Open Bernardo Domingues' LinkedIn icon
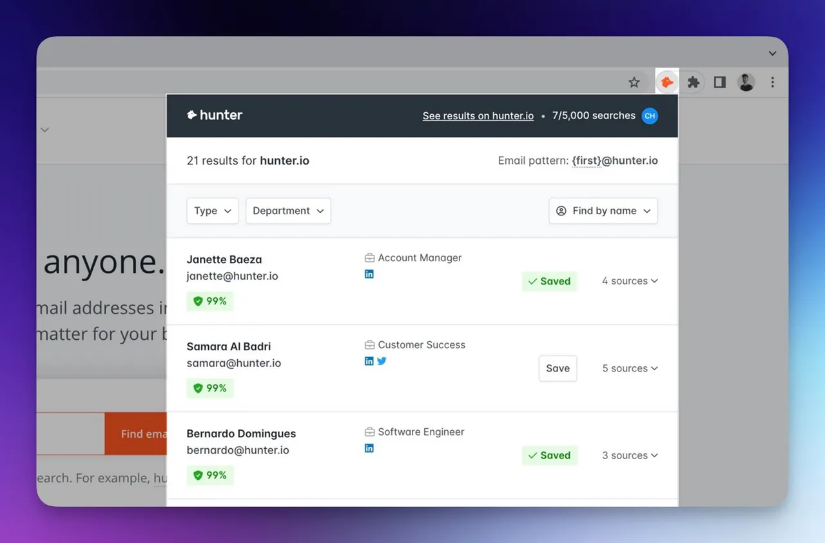825x543 pixels. 369,448
